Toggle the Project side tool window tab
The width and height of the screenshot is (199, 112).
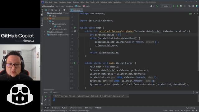pos(42,12)
